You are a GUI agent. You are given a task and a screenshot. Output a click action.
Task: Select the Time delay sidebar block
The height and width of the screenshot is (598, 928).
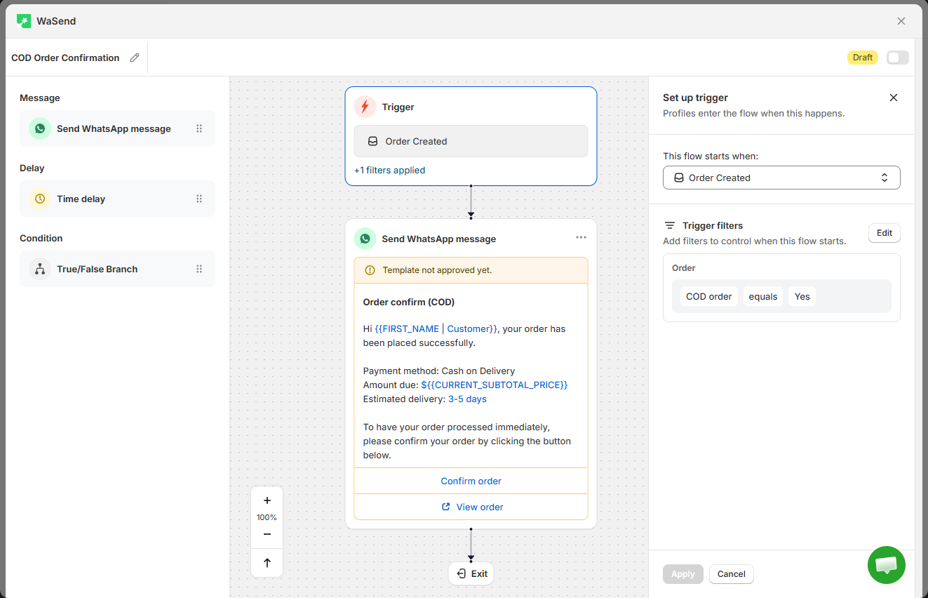coord(117,199)
